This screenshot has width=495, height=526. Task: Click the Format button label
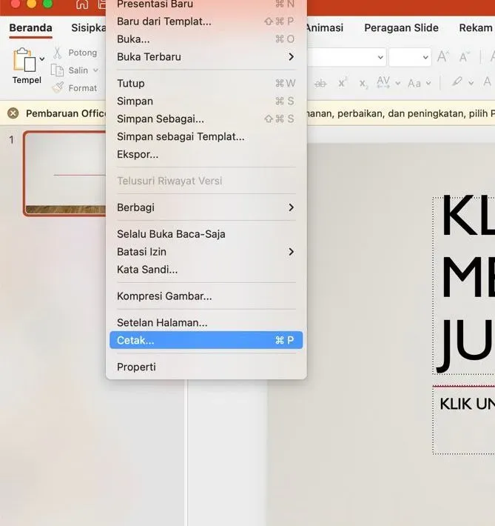pyautogui.click(x=82, y=88)
